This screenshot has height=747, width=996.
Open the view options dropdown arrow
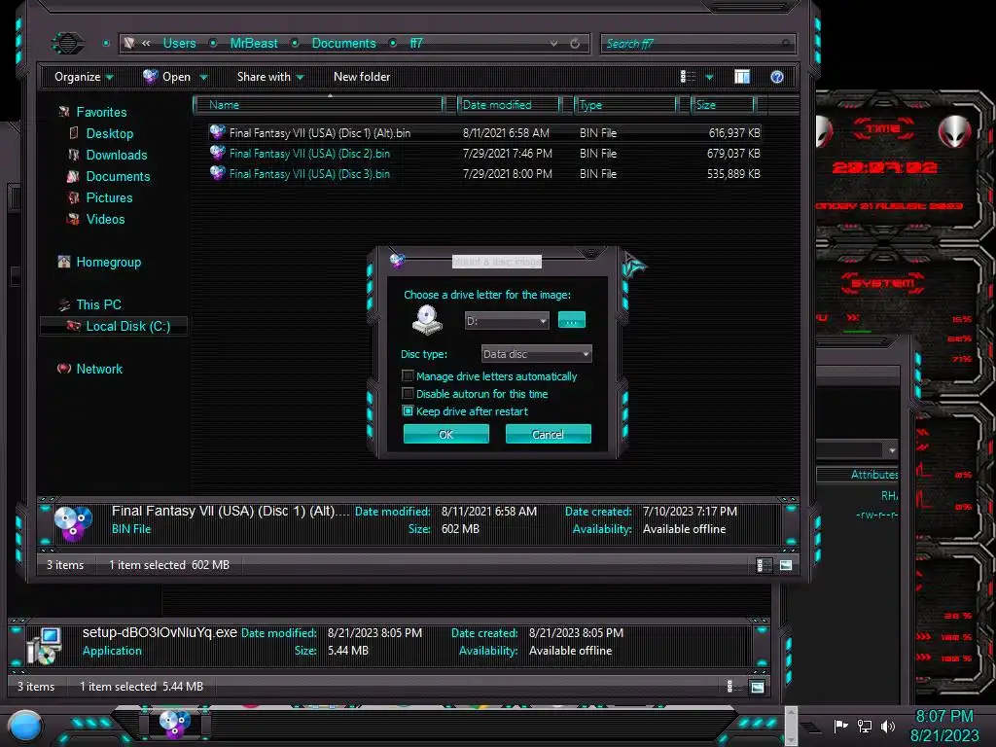tap(709, 78)
